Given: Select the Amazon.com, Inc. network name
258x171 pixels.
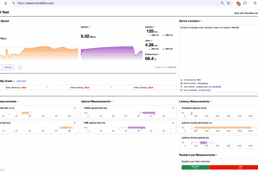Looking at the screenshot, I should [204, 87].
